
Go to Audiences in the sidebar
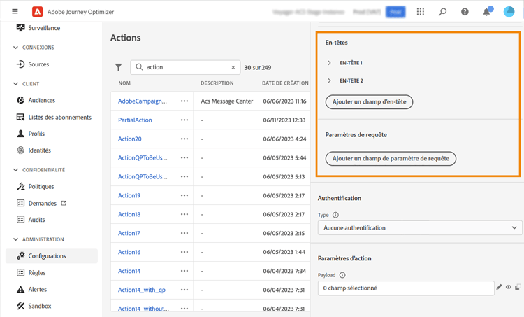point(41,100)
